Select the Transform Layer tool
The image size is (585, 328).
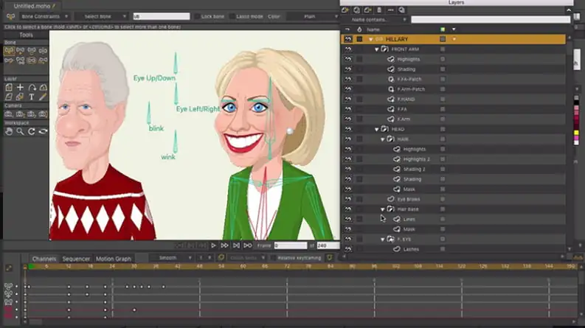8,87
